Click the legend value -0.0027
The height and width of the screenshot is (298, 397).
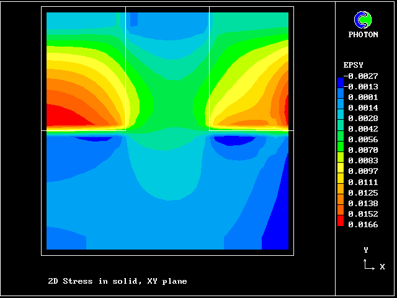click(360, 76)
